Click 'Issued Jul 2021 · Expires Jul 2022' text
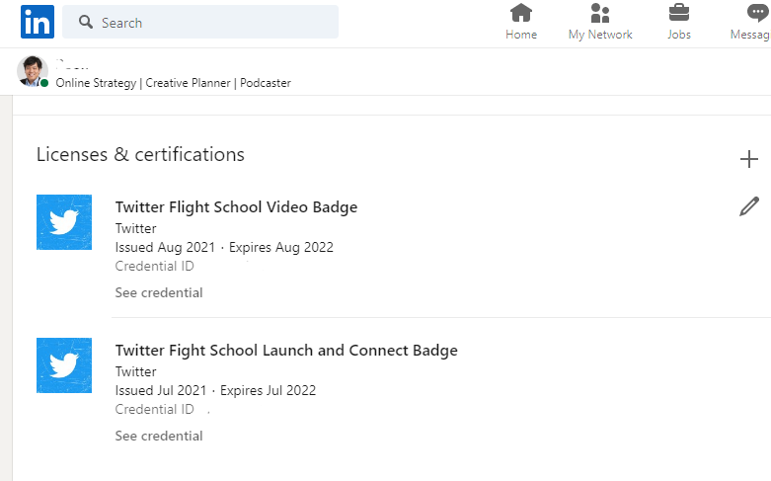This screenshot has height=481, width=771. [x=215, y=390]
